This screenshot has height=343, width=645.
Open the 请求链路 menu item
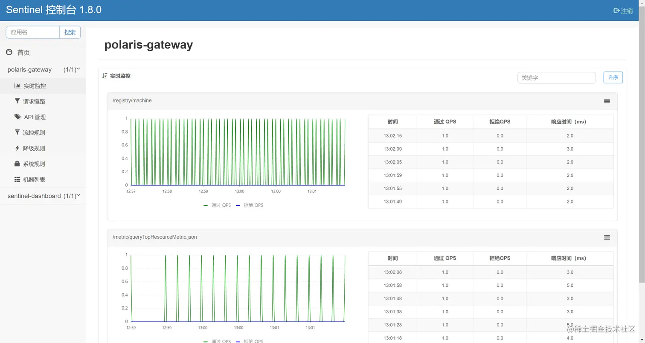43,101
